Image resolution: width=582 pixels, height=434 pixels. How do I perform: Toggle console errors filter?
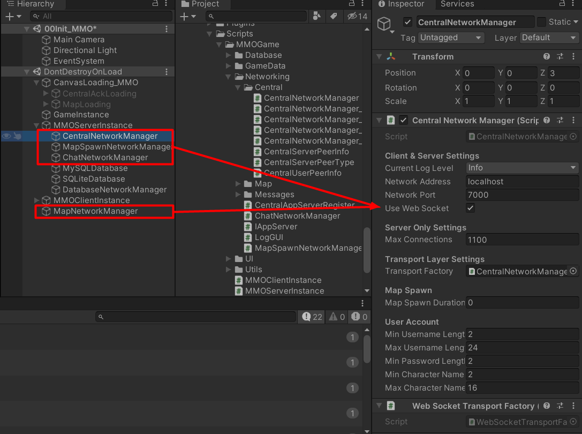359,317
